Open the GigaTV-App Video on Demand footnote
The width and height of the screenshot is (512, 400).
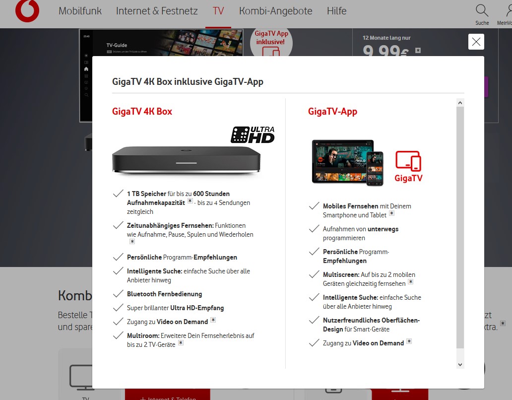click(x=409, y=341)
